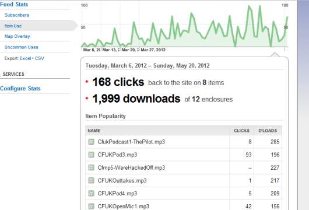
Task: Click the 285 downloads value for ThePilot
Action: tap(275, 142)
